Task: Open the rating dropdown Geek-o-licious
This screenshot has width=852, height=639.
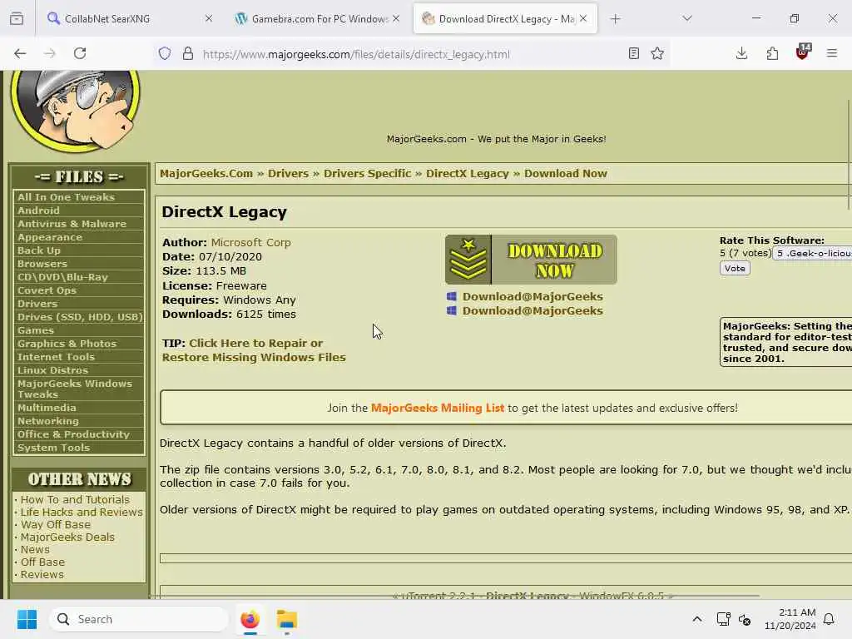Action: coord(813,253)
